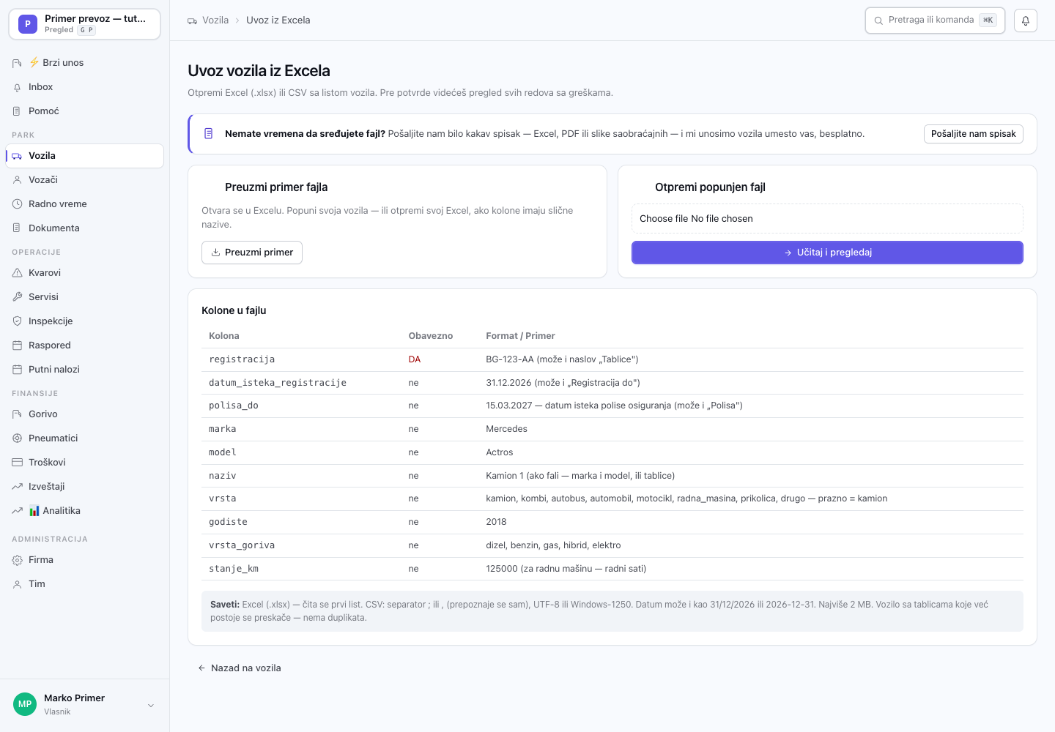Select the registracija column name
The width and height of the screenshot is (1055, 732).
point(242,359)
